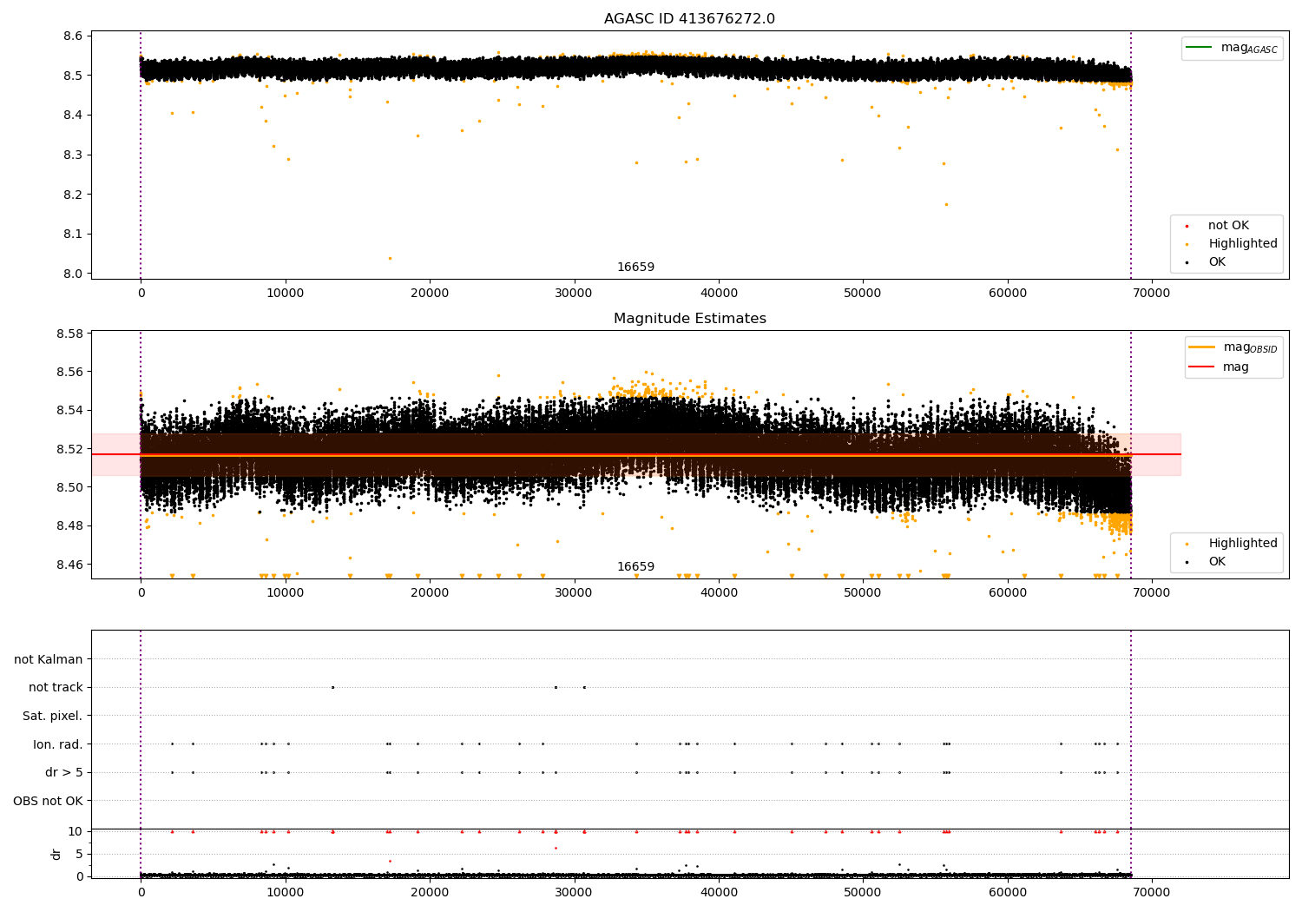This screenshot has width=1302, height=912.
Task: Click the Magnitude Estimates subplot title
Action: click(x=689, y=319)
